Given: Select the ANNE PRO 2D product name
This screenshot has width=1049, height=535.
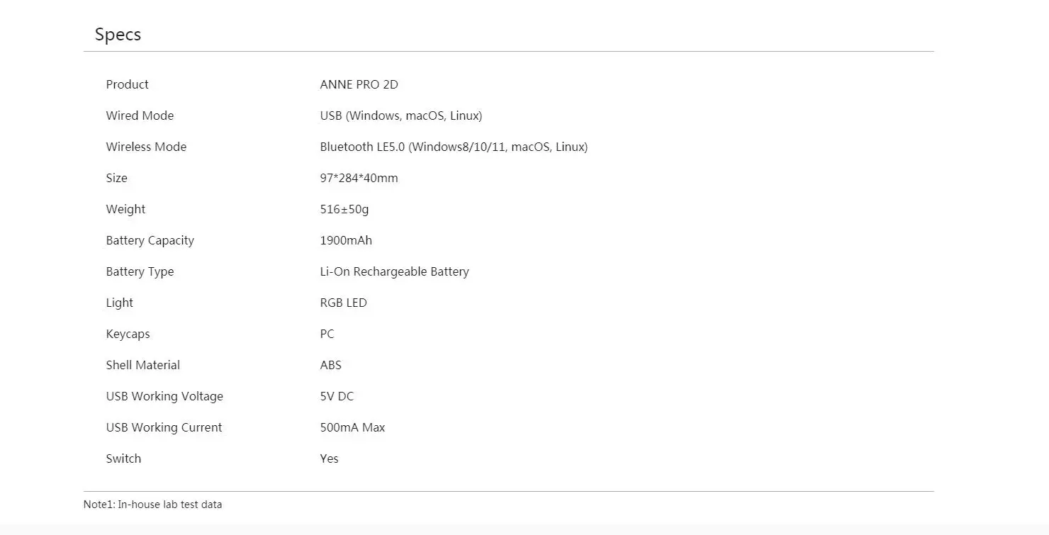Looking at the screenshot, I should click(x=359, y=84).
